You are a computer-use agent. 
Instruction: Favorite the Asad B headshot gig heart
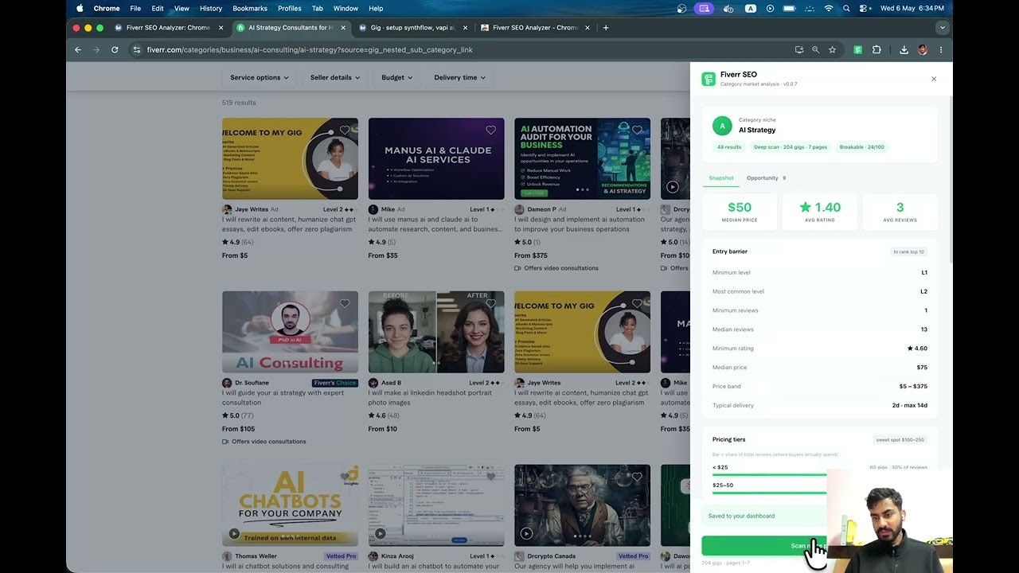point(490,303)
